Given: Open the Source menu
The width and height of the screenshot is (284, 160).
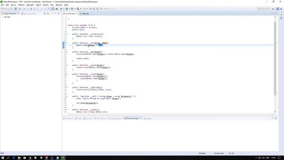Looking at the screenshot, I should click(x=13, y=5).
